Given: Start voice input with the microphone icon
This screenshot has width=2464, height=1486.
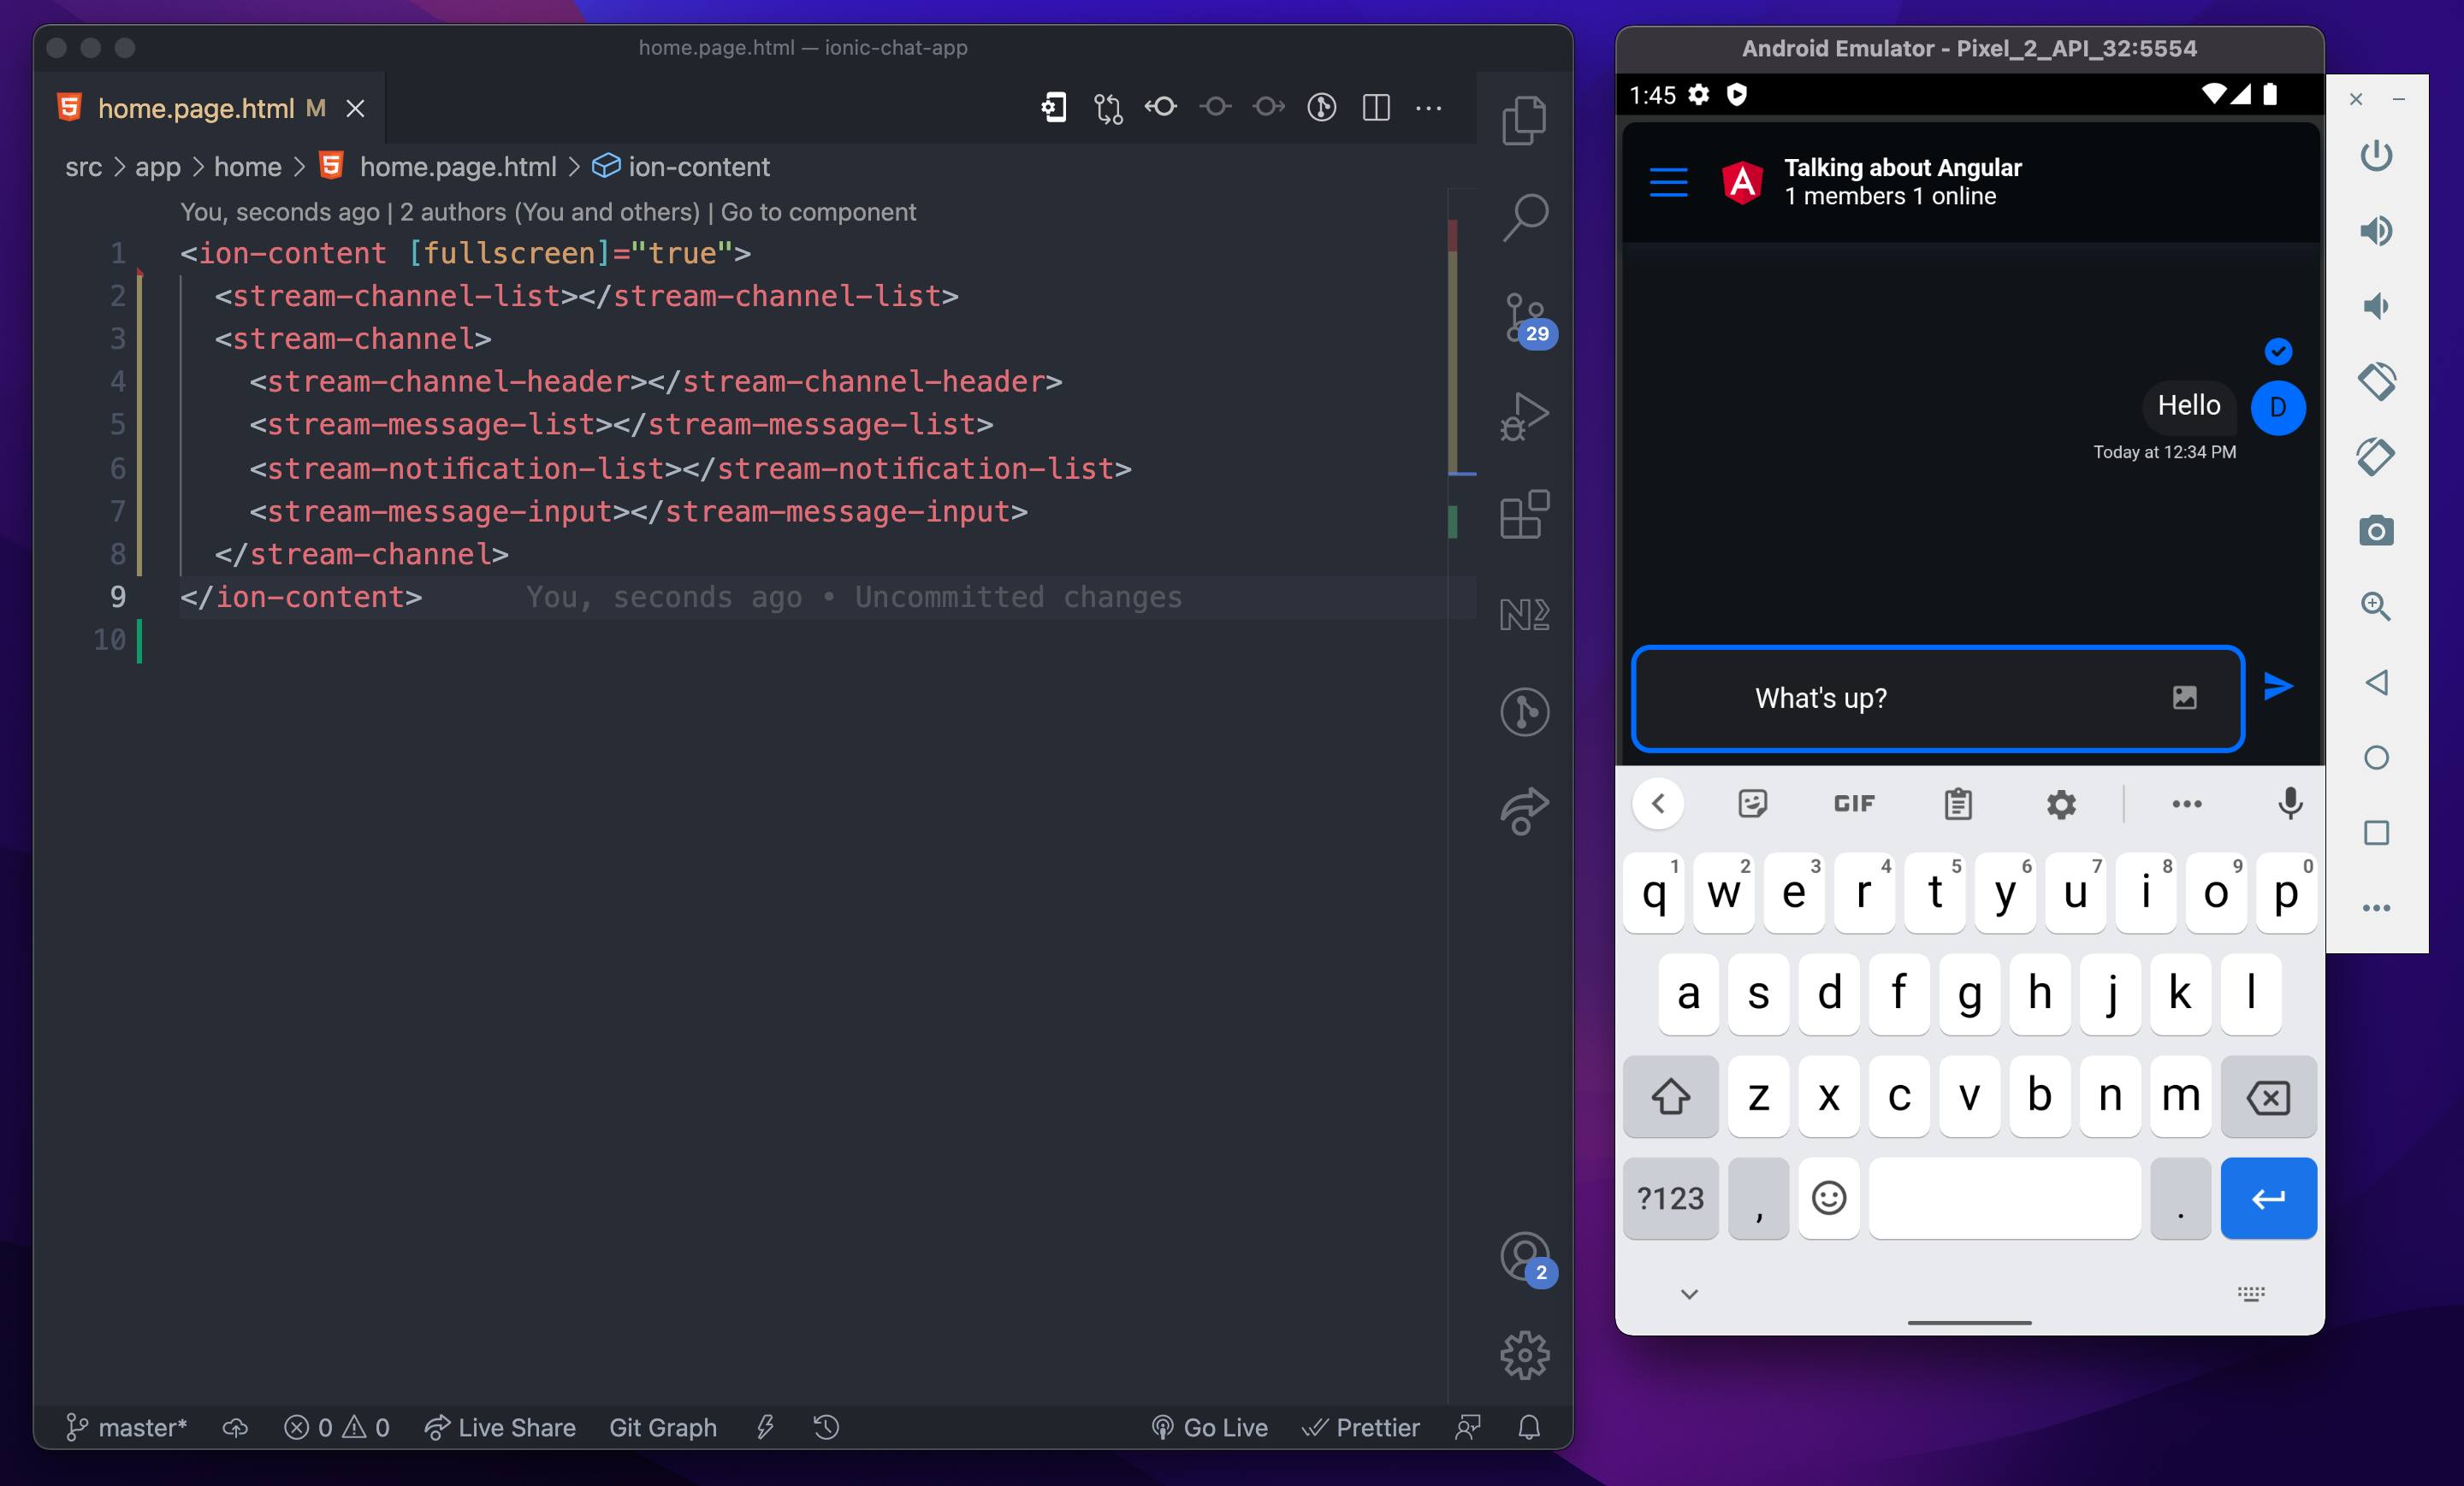Looking at the screenshot, I should coord(2290,803).
